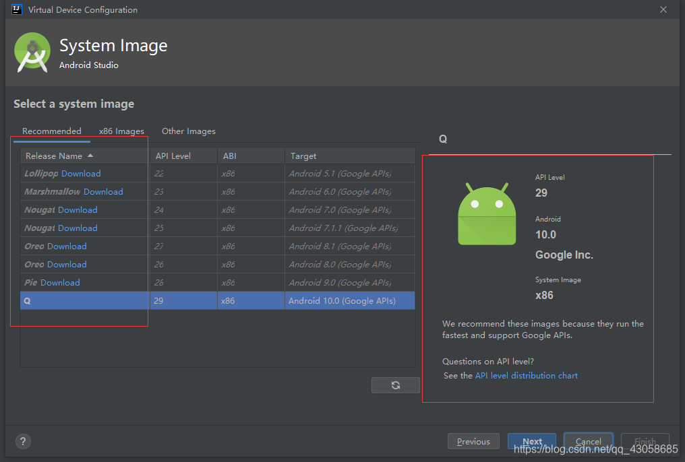This screenshot has width=685, height=462.
Task: Download the Nougat API 25 image
Action: coord(78,228)
